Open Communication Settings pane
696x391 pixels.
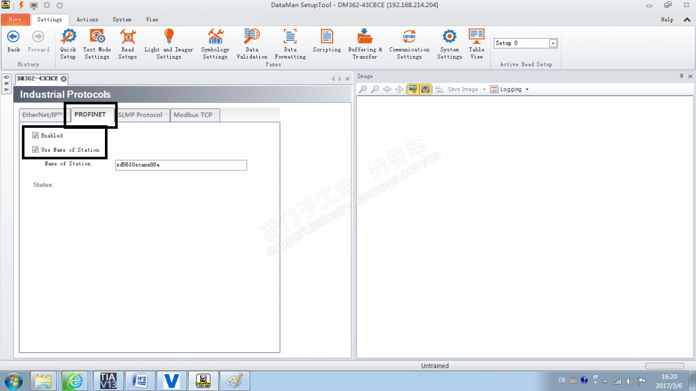[x=409, y=44]
